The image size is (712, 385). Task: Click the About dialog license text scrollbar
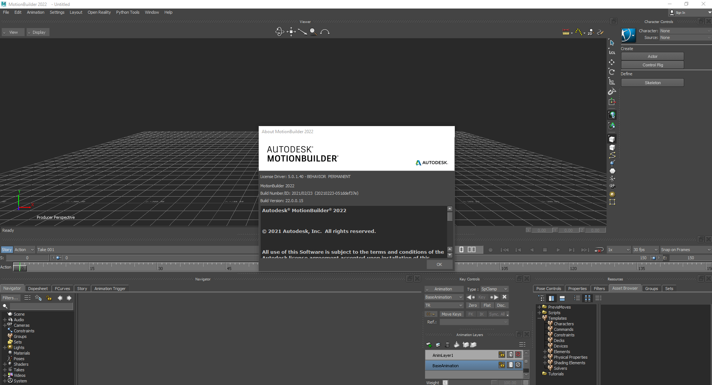pos(450,216)
